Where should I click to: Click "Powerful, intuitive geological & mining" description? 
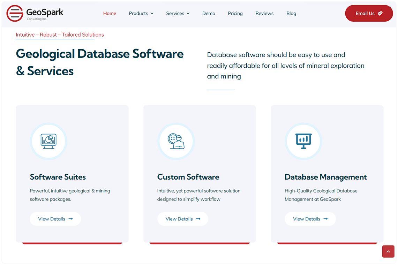[x=70, y=195]
